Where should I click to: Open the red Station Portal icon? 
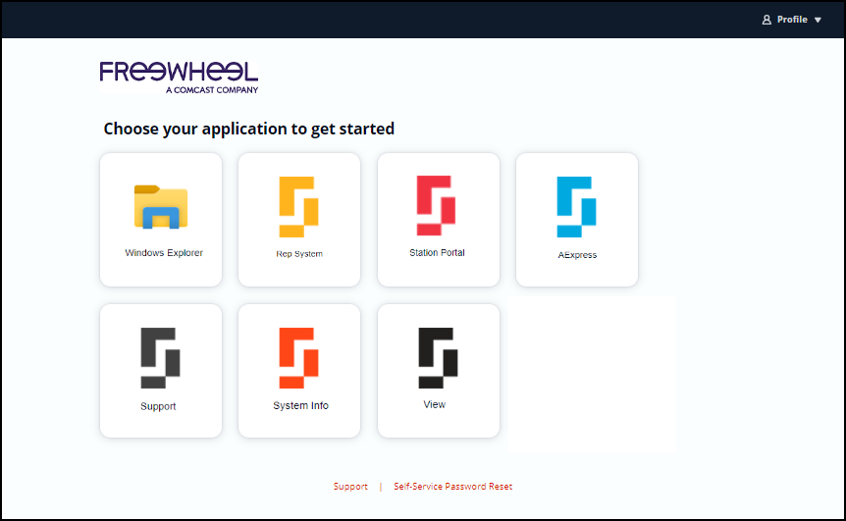[x=436, y=205]
